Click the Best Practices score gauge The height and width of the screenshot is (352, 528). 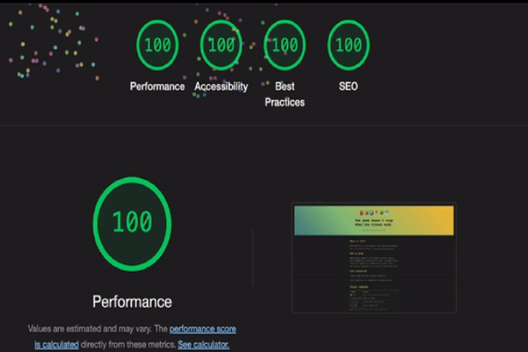point(285,45)
